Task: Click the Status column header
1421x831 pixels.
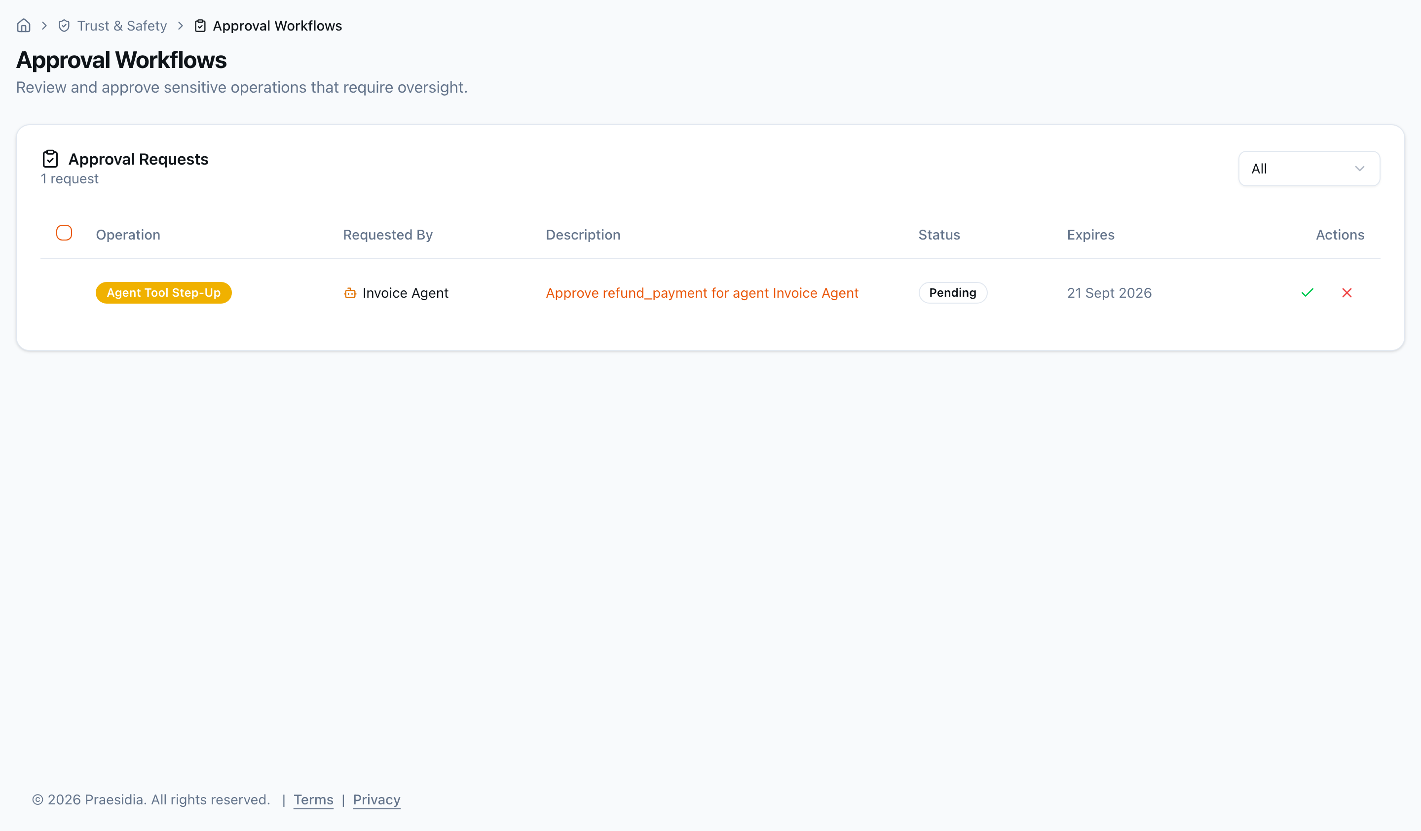Action: pyautogui.click(x=939, y=235)
